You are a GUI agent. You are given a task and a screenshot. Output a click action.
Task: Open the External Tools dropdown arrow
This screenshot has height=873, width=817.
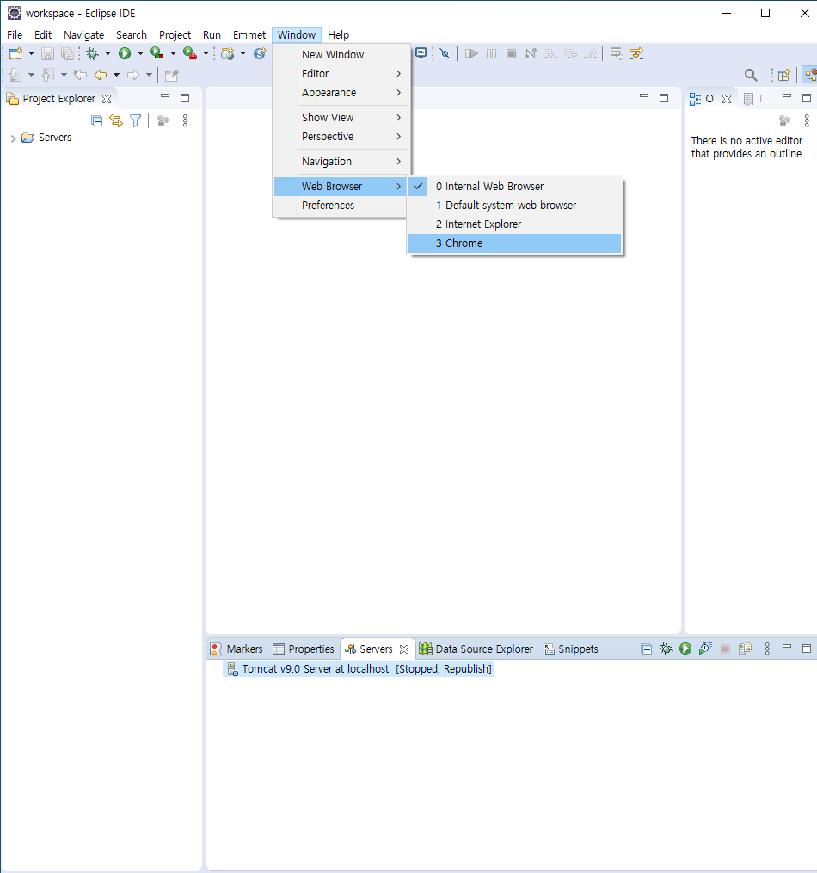tap(206, 53)
